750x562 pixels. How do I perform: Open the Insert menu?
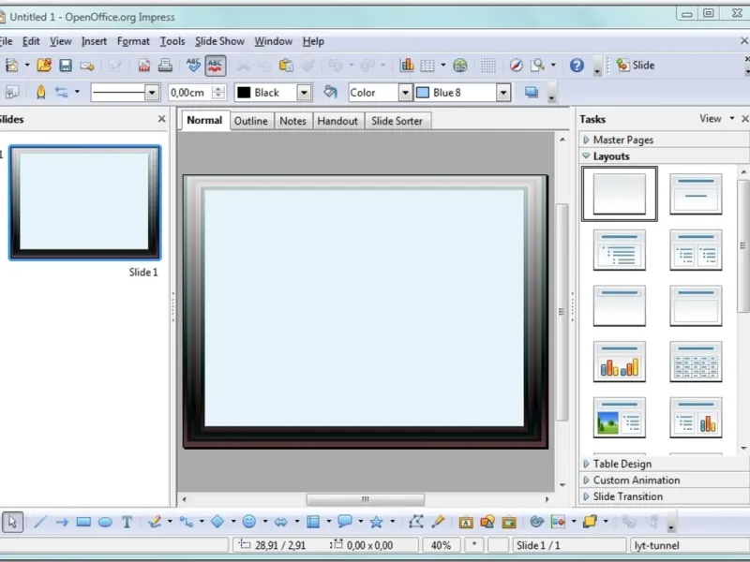pos(94,41)
